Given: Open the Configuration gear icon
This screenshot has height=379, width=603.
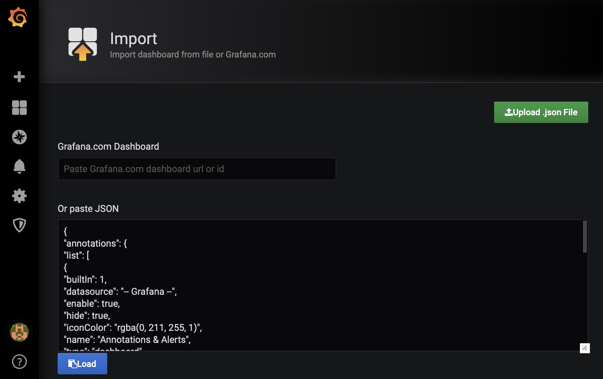Looking at the screenshot, I should click(x=19, y=196).
